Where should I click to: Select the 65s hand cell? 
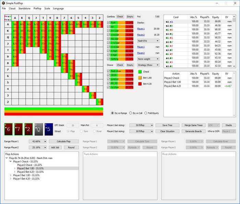click(79, 76)
